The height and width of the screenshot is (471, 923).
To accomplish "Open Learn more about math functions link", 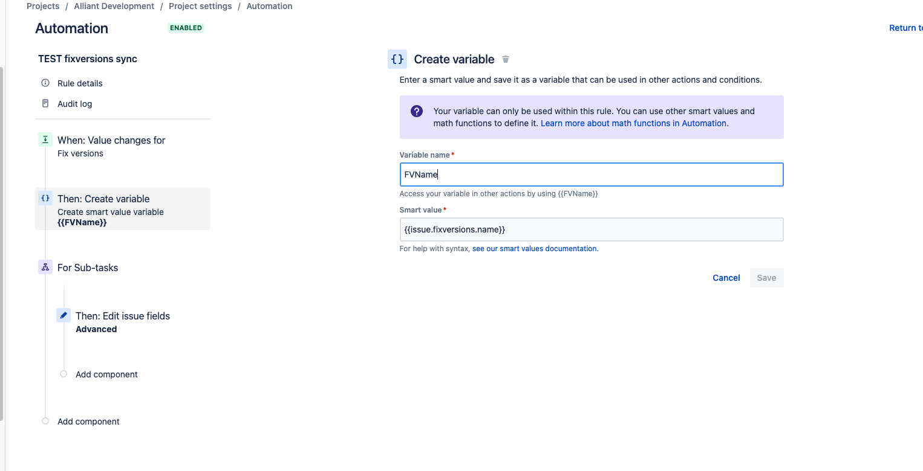I will pyautogui.click(x=634, y=123).
